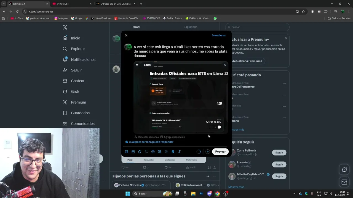This screenshot has height=198, width=353.
Task: Open the hamburger menu beside Editar
Action: coord(137,65)
